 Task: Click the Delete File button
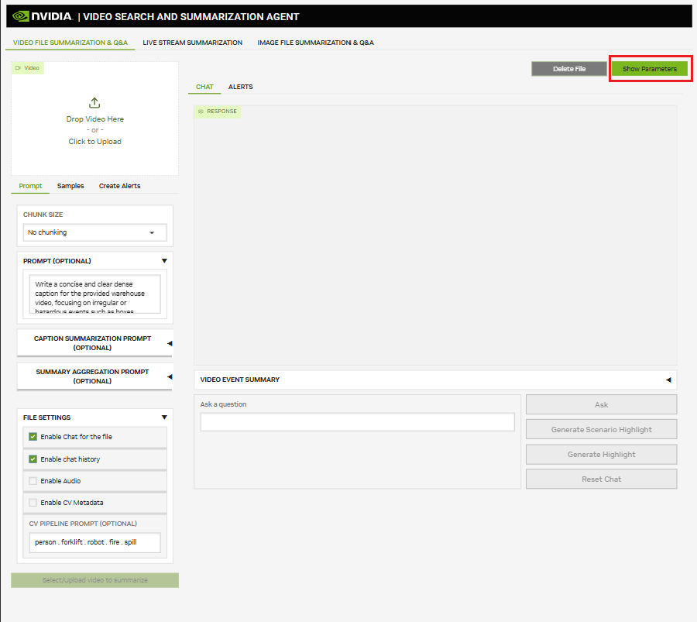(569, 68)
